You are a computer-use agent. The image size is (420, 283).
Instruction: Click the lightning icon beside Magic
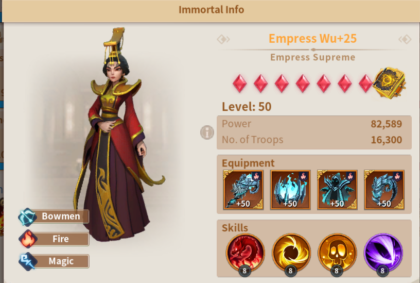click(27, 261)
